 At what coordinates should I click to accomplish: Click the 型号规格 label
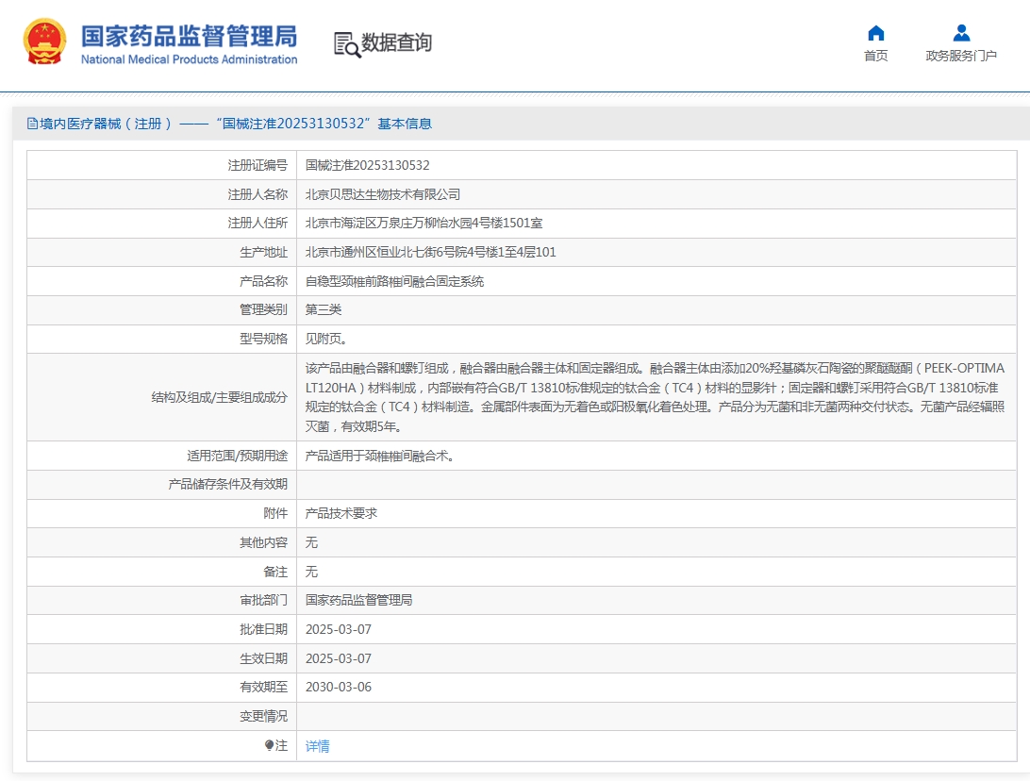[263, 339]
